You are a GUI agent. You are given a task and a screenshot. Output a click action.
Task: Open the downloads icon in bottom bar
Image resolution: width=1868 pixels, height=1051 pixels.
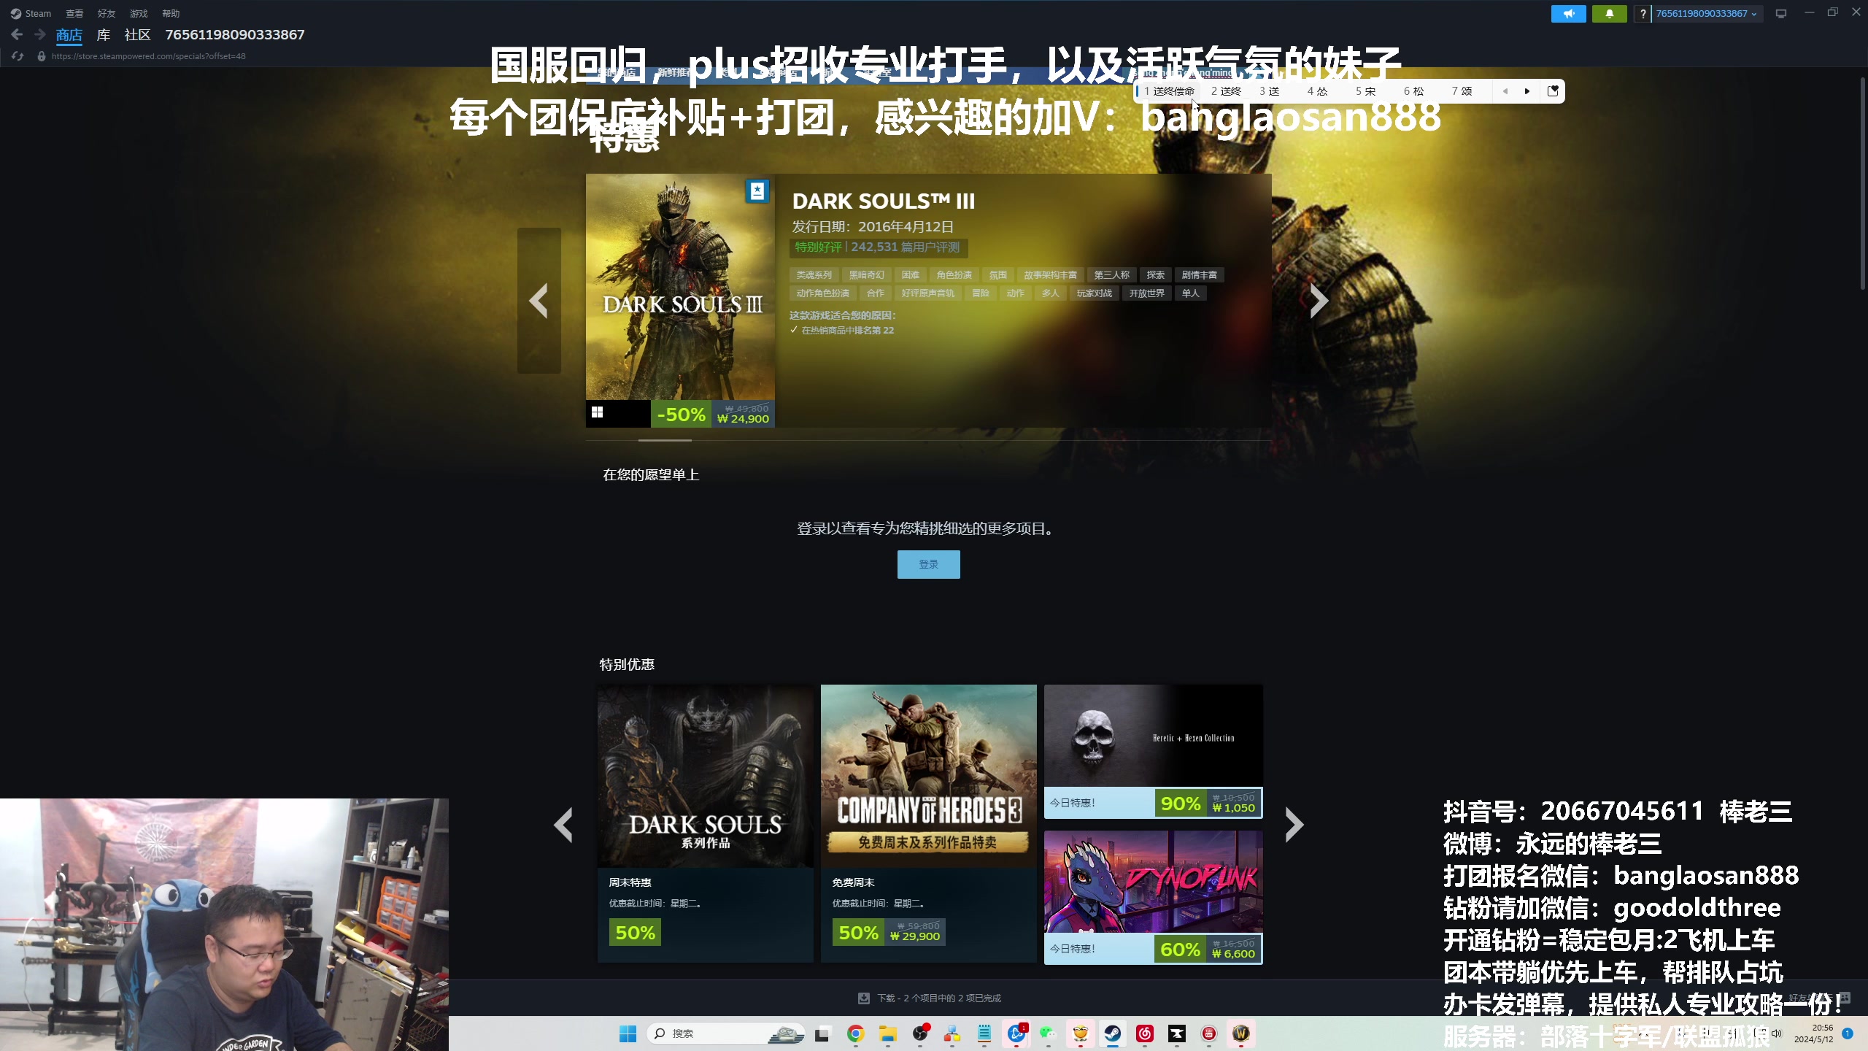[864, 998]
